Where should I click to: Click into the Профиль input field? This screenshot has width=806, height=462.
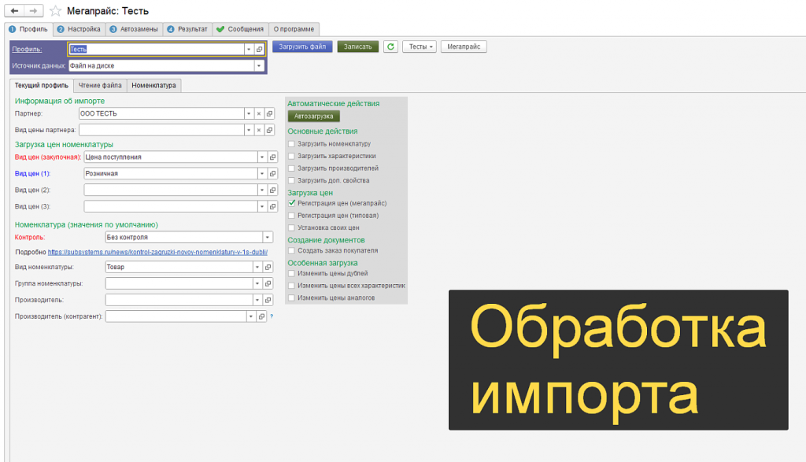[156, 50]
